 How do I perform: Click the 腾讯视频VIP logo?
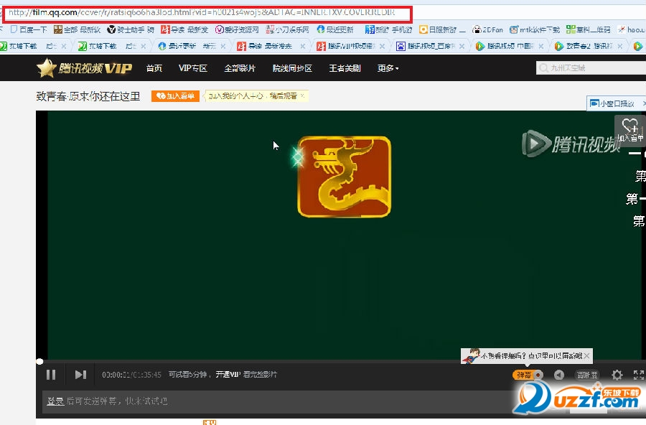click(85, 67)
